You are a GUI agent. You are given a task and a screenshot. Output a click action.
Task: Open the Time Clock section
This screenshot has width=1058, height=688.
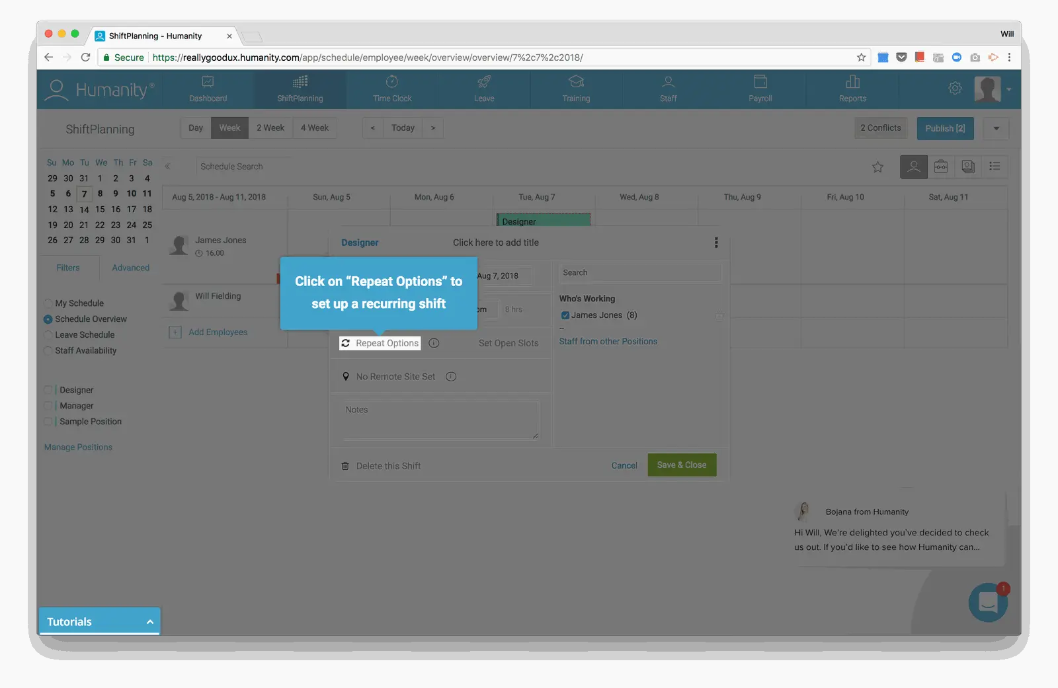pos(391,89)
